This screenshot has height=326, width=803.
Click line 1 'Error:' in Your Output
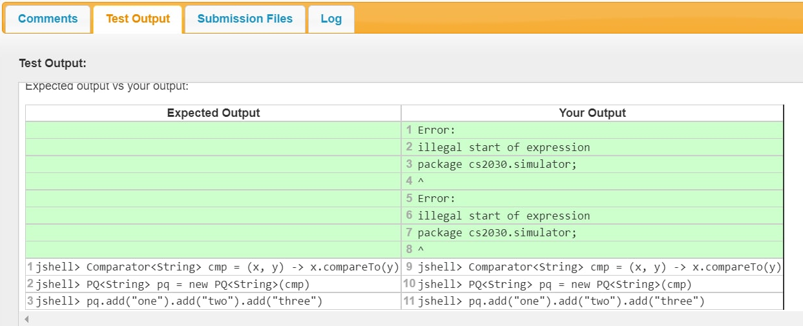tap(437, 130)
